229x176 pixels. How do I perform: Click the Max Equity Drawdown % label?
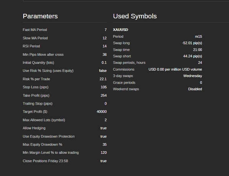[42, 144]
